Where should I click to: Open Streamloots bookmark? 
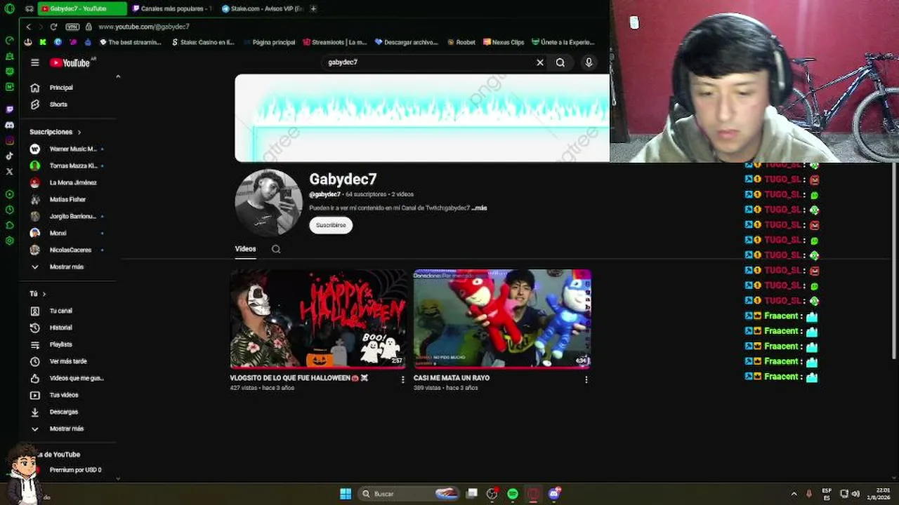334,42
